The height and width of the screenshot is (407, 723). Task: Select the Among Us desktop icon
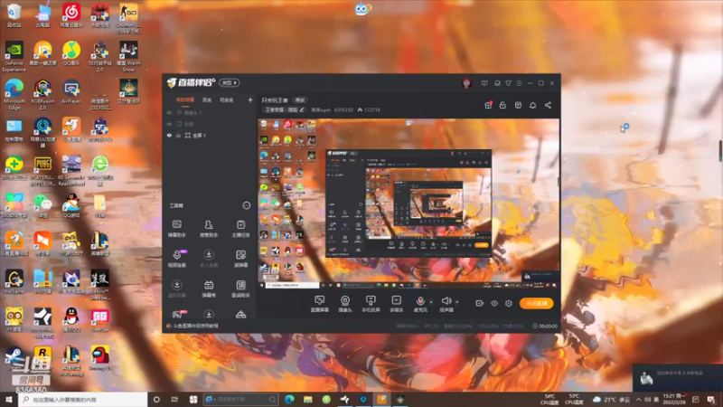[x=99, y=358]
